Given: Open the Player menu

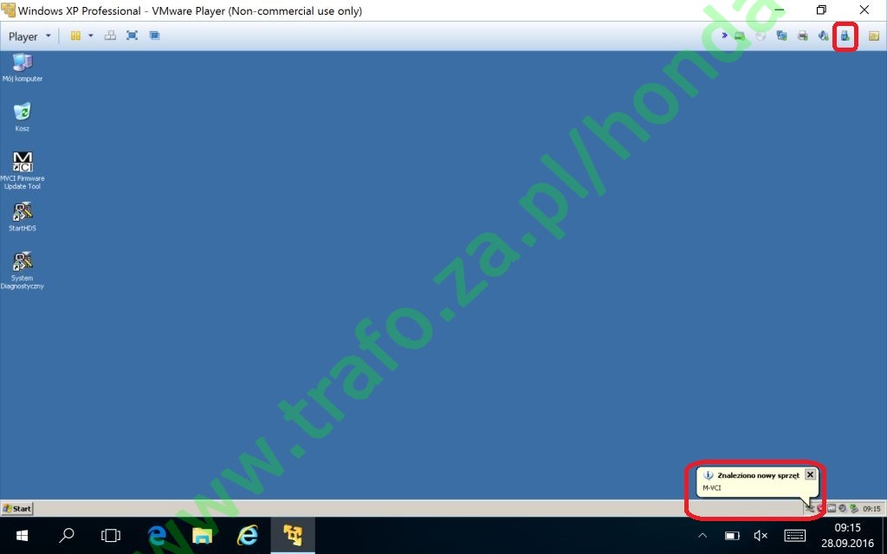Looking at the screenshot, I should (x=29, y=36).
